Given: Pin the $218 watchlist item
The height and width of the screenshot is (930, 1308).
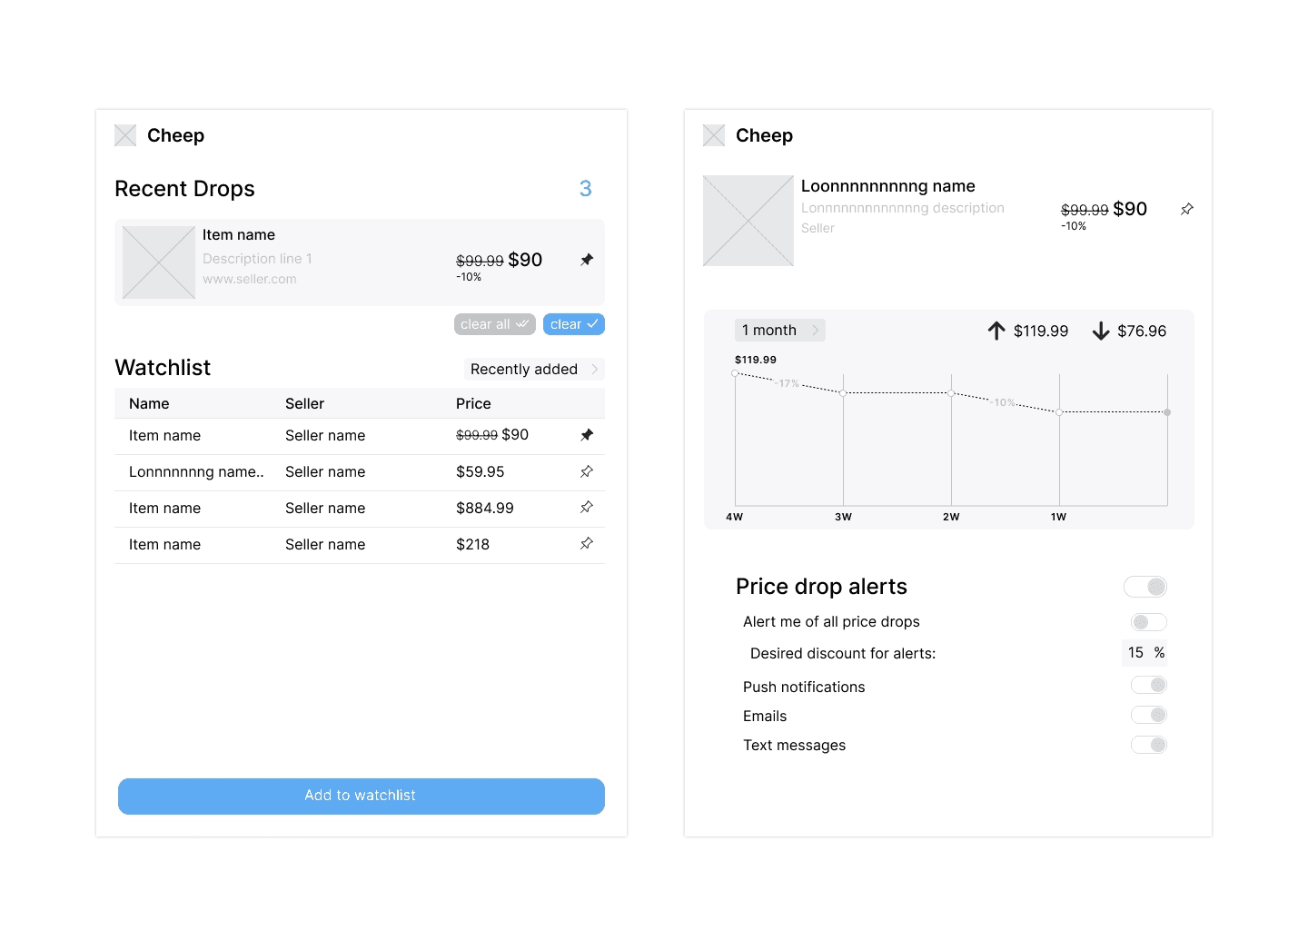Looking at the screenshot, I should pos(587,543).
